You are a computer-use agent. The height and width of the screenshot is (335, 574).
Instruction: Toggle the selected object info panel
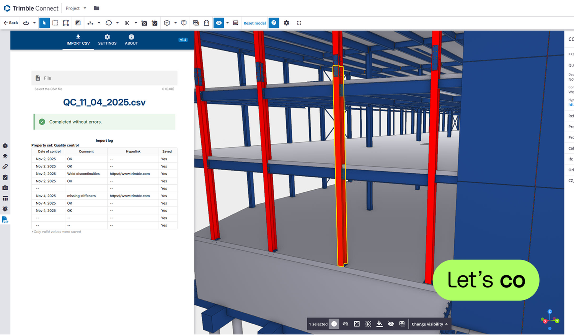[x=334, y=324]
